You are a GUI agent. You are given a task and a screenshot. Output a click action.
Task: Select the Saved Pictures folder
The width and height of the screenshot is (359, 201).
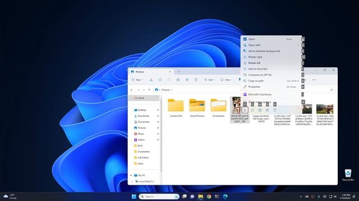(197, 108)
